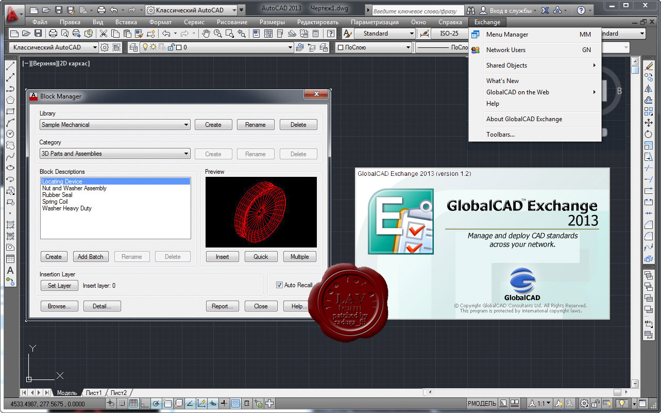Click Save icon in quick access toolbar

coord(58,10)
